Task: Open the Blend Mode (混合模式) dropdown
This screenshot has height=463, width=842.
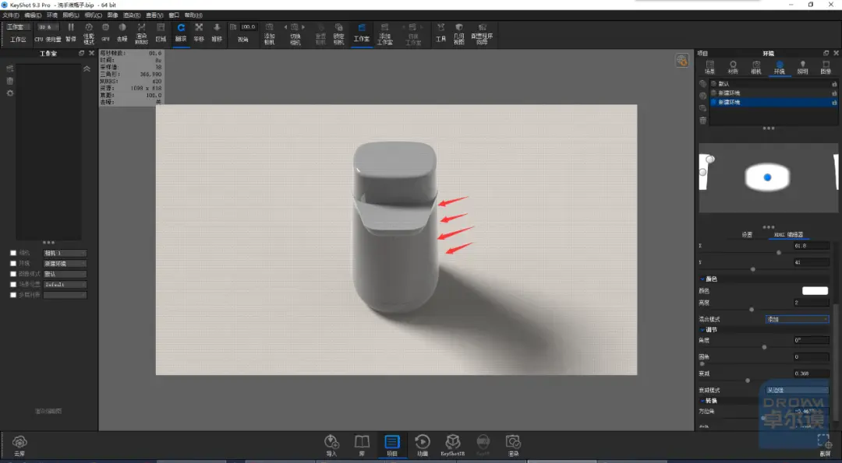Action: tap(797, 319)
